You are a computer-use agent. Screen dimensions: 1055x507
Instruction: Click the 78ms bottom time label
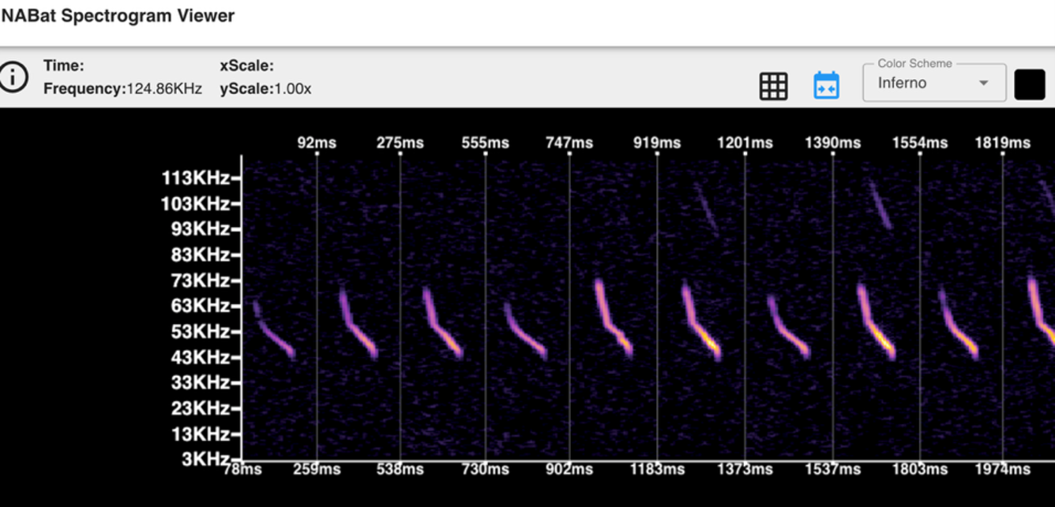[242, 469]
